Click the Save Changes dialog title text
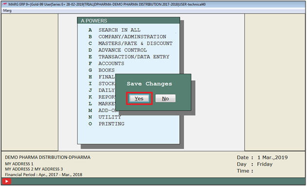The image size is (307, 186). point(150,84)
